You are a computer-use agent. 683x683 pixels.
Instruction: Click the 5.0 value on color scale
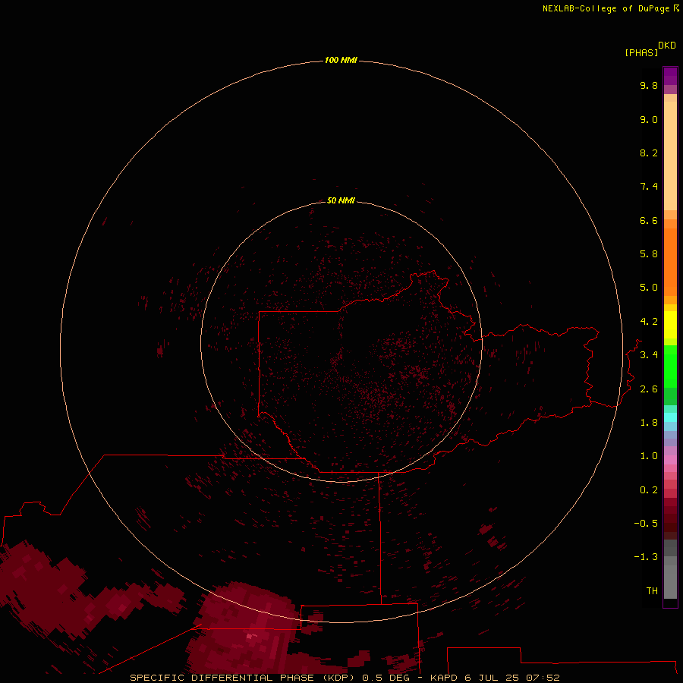click(649, 288)
